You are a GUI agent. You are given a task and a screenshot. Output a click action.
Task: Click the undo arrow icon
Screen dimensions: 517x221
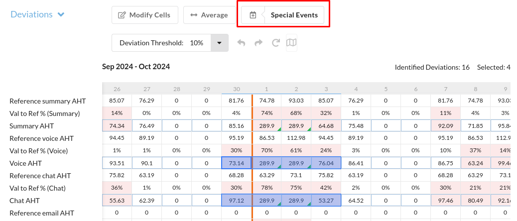pos(242,43)
